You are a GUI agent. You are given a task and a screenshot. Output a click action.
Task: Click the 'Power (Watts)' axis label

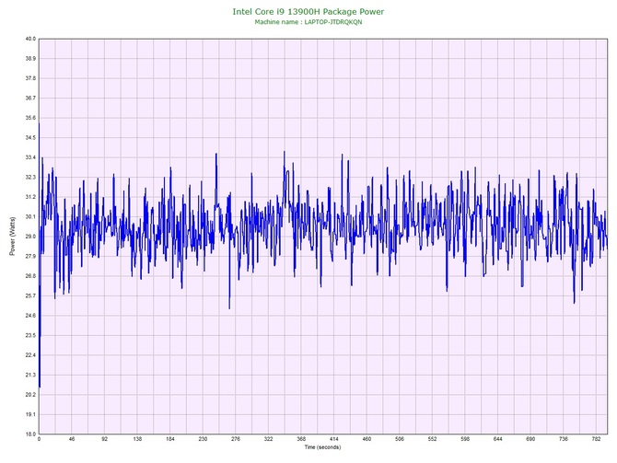13,236
